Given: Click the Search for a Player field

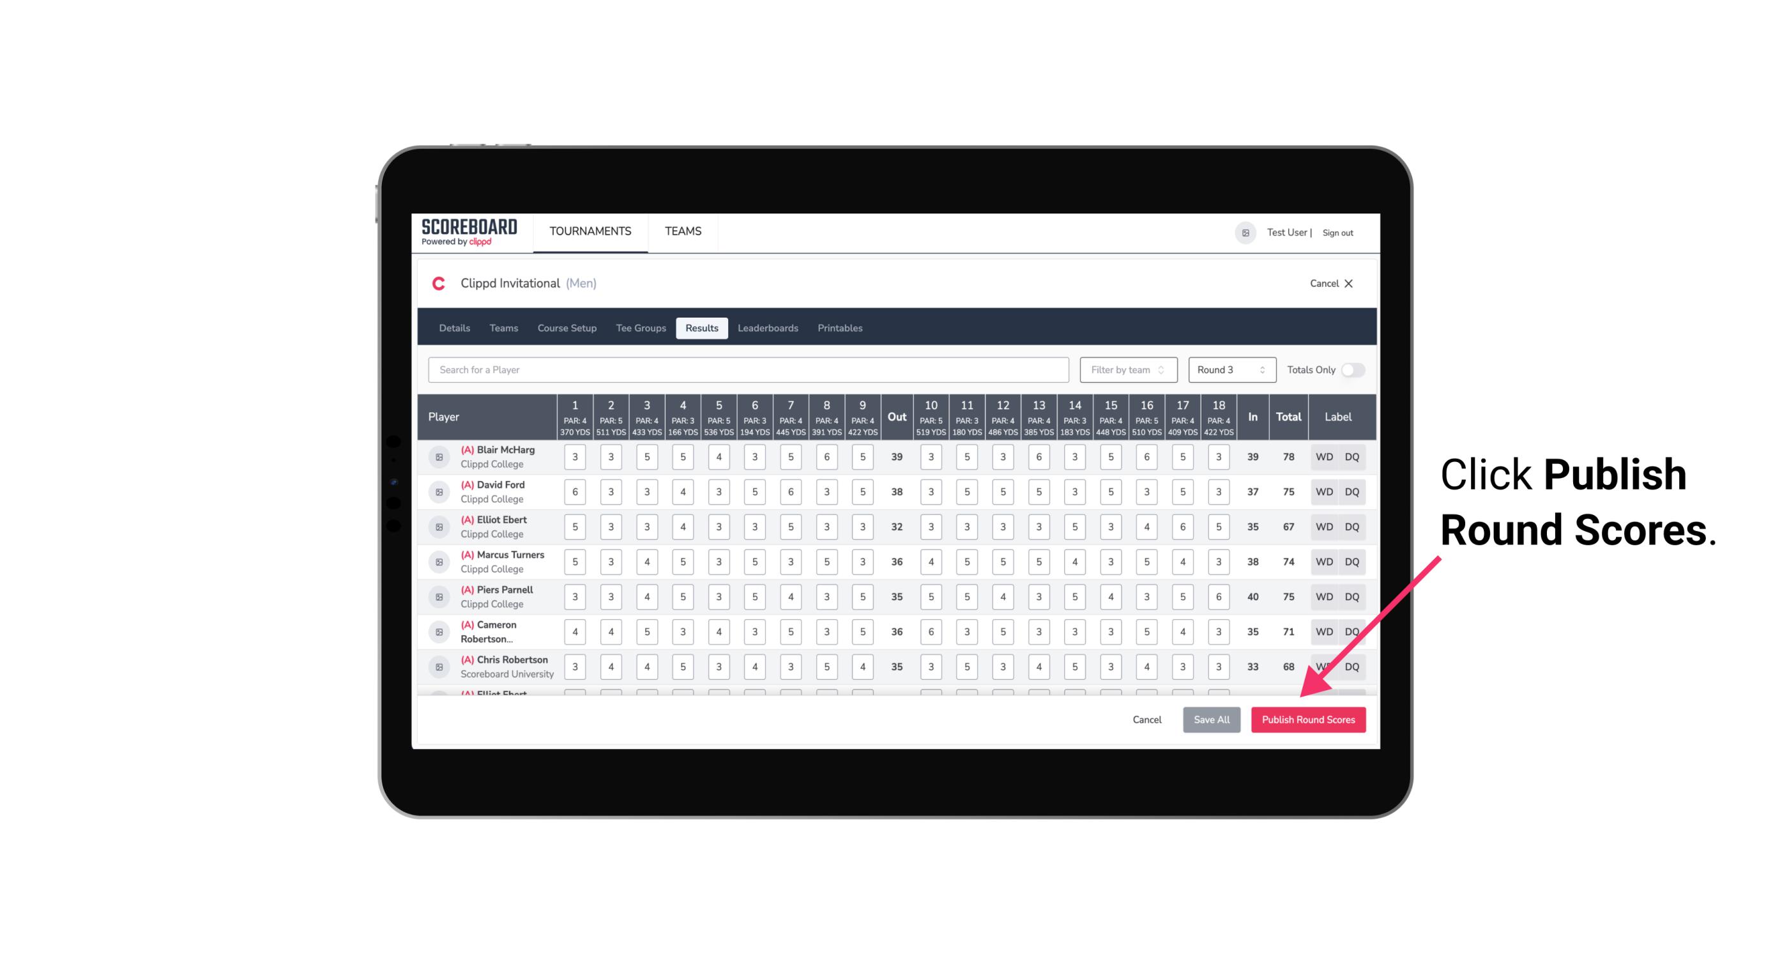Looking at the screenshot, I should [750, 370].
